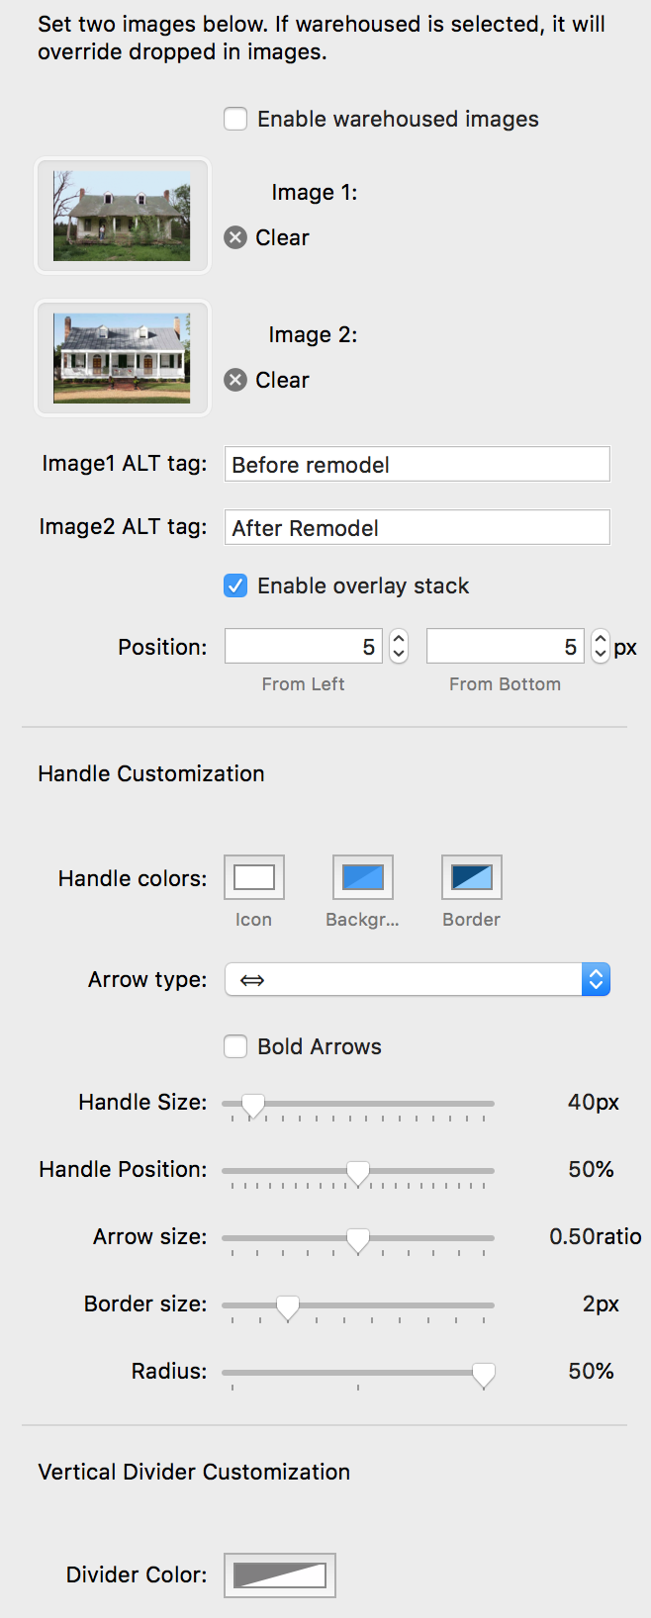
Task: Select the Image 1 thumbnail well
Action: pyautogui.click(x=123, y=216)
